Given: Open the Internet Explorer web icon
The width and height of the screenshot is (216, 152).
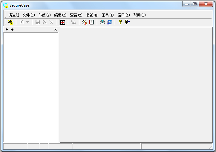Looking at the screenshot, I should tap(110, 22).
